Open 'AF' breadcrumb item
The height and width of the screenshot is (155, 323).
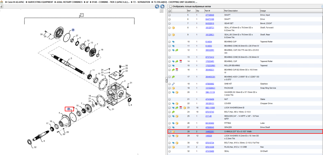87,2
